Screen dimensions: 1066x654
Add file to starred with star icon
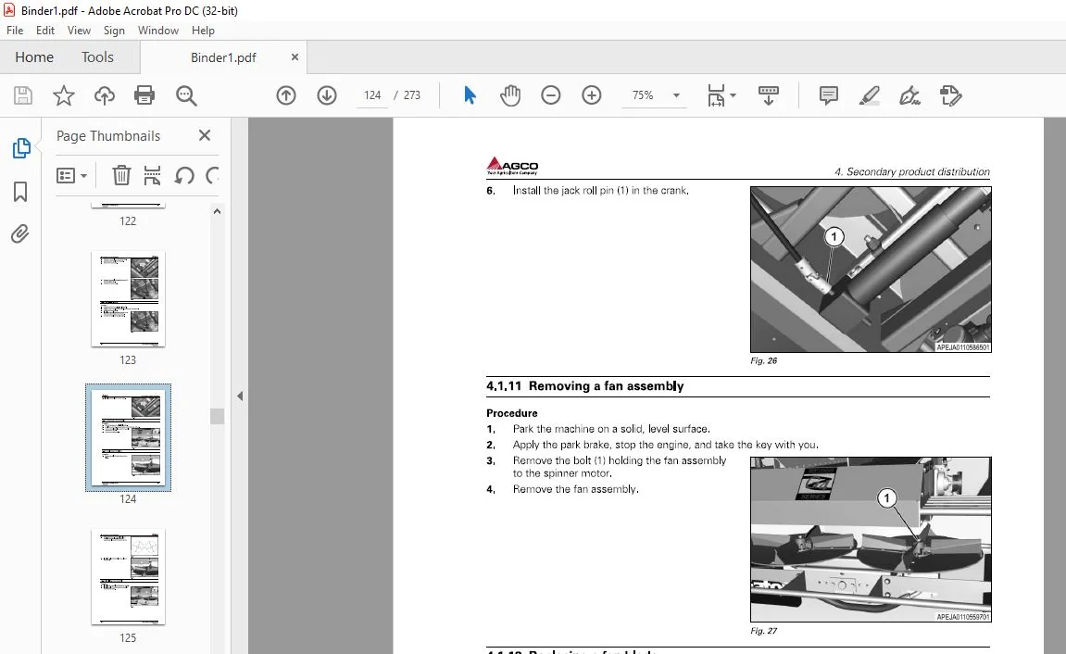tap(64, 95)
